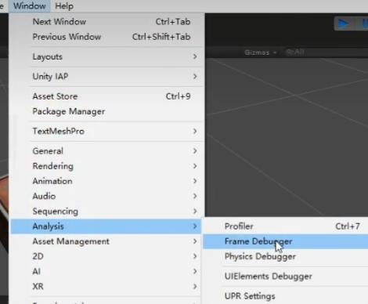Open the UIElements Debugger
The image size is (368, 304).
(x=286, y=277)
